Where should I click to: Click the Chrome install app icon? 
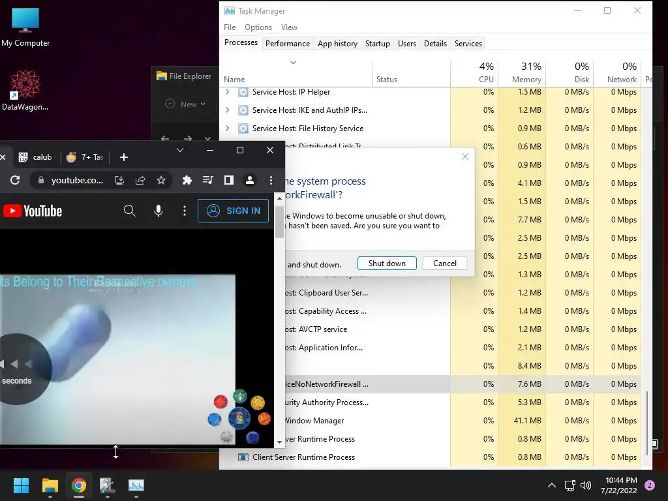119,180
